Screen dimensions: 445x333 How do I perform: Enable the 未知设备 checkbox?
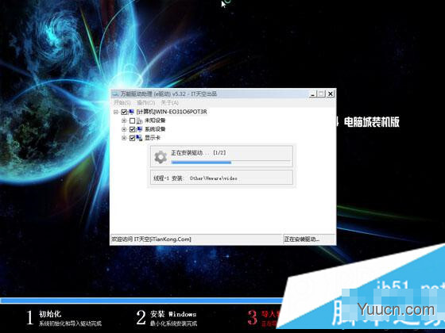tap(132, 121)
